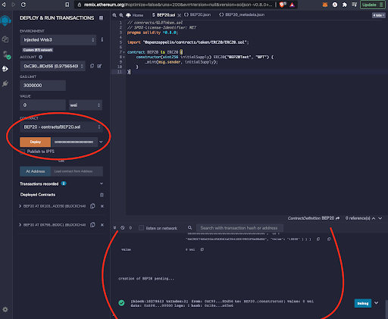Switch to the BEP20.json tab
Image resolution: width=388 pixels, height=319 pixels.
pyautogui.click(x=198, y=14)
